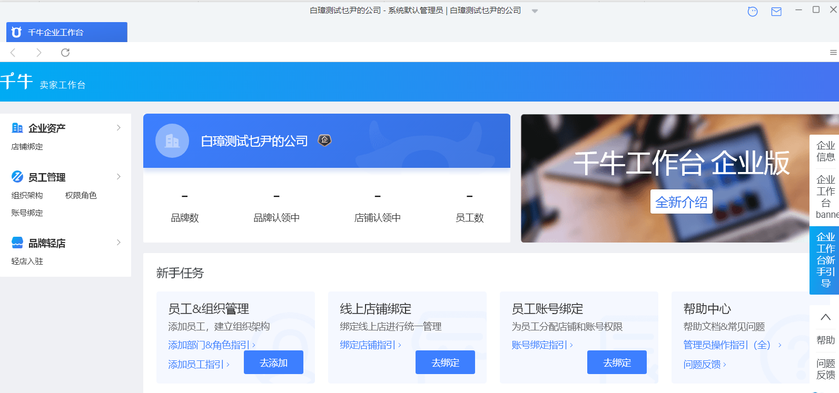Click the 全新介绍 button on the banner

[x=682, y=202]
